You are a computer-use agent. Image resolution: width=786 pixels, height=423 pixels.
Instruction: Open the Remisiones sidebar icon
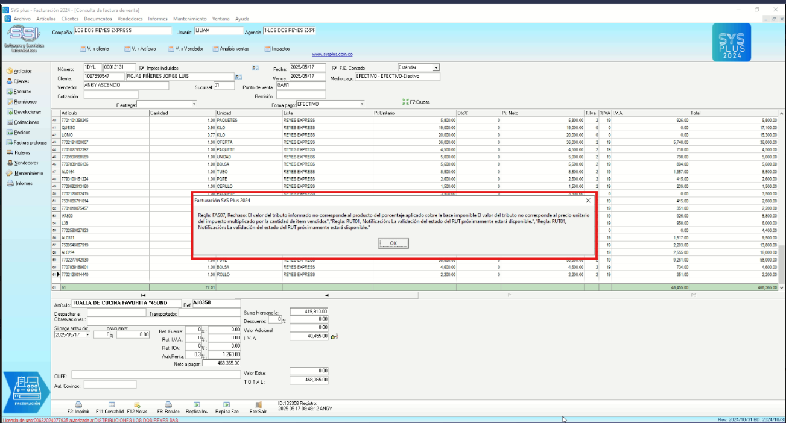tap(10, 102)
